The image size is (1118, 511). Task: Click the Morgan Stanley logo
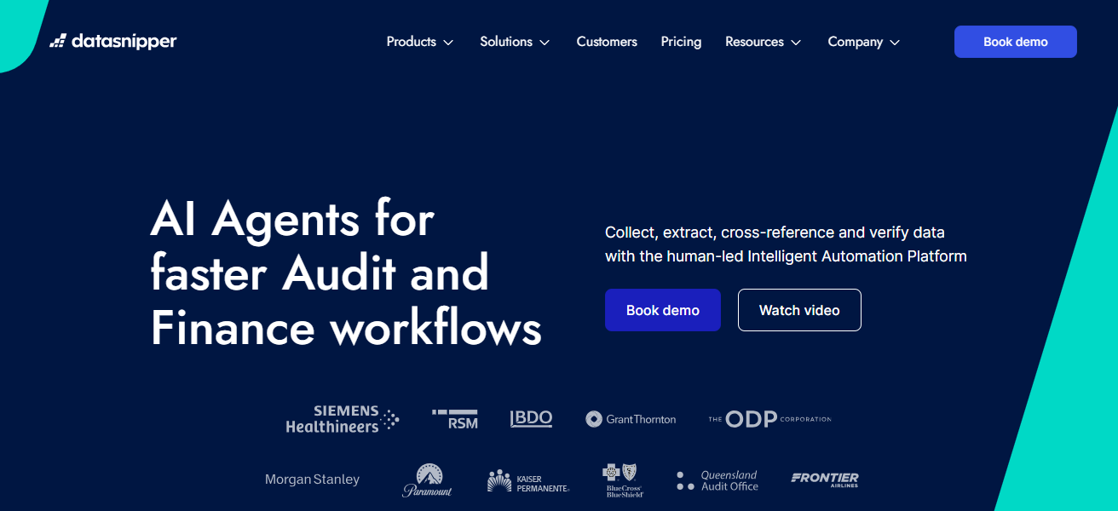(x=312, y=479)
